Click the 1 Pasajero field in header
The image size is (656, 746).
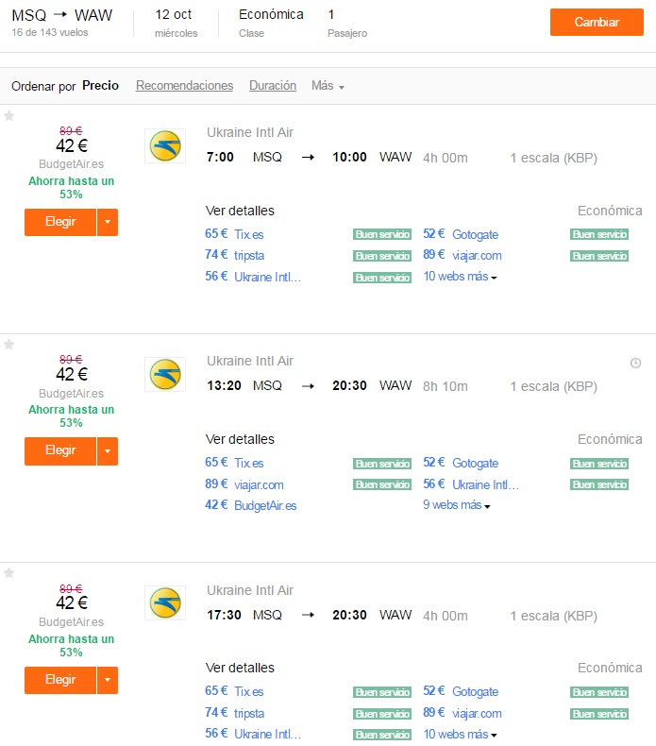click(347, 23)
